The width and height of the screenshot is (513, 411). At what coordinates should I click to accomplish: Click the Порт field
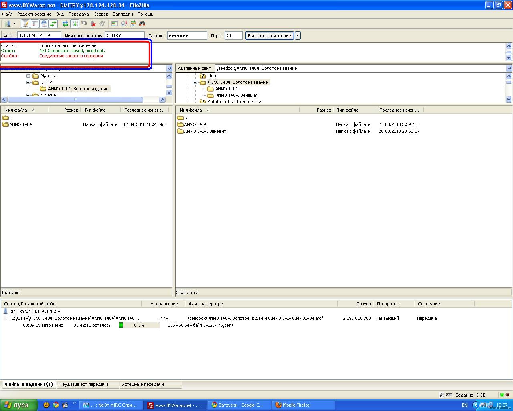pyautogui.click(x=234, y=35)
